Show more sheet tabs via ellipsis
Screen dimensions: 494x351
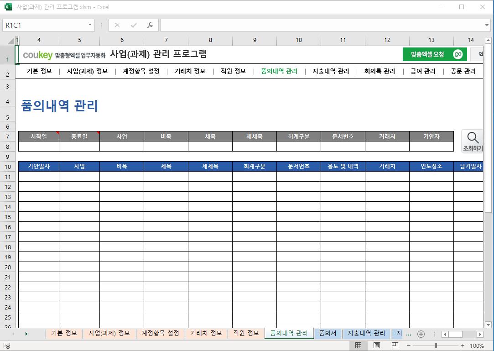point(409,334)
